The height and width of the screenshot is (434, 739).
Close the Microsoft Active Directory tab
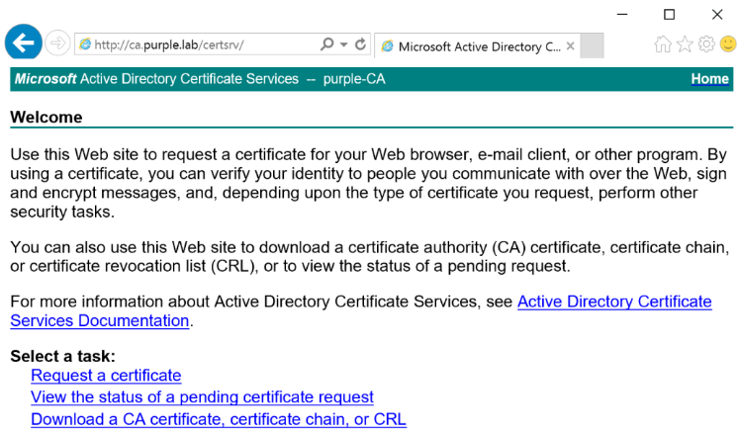[x=570, y=46]
